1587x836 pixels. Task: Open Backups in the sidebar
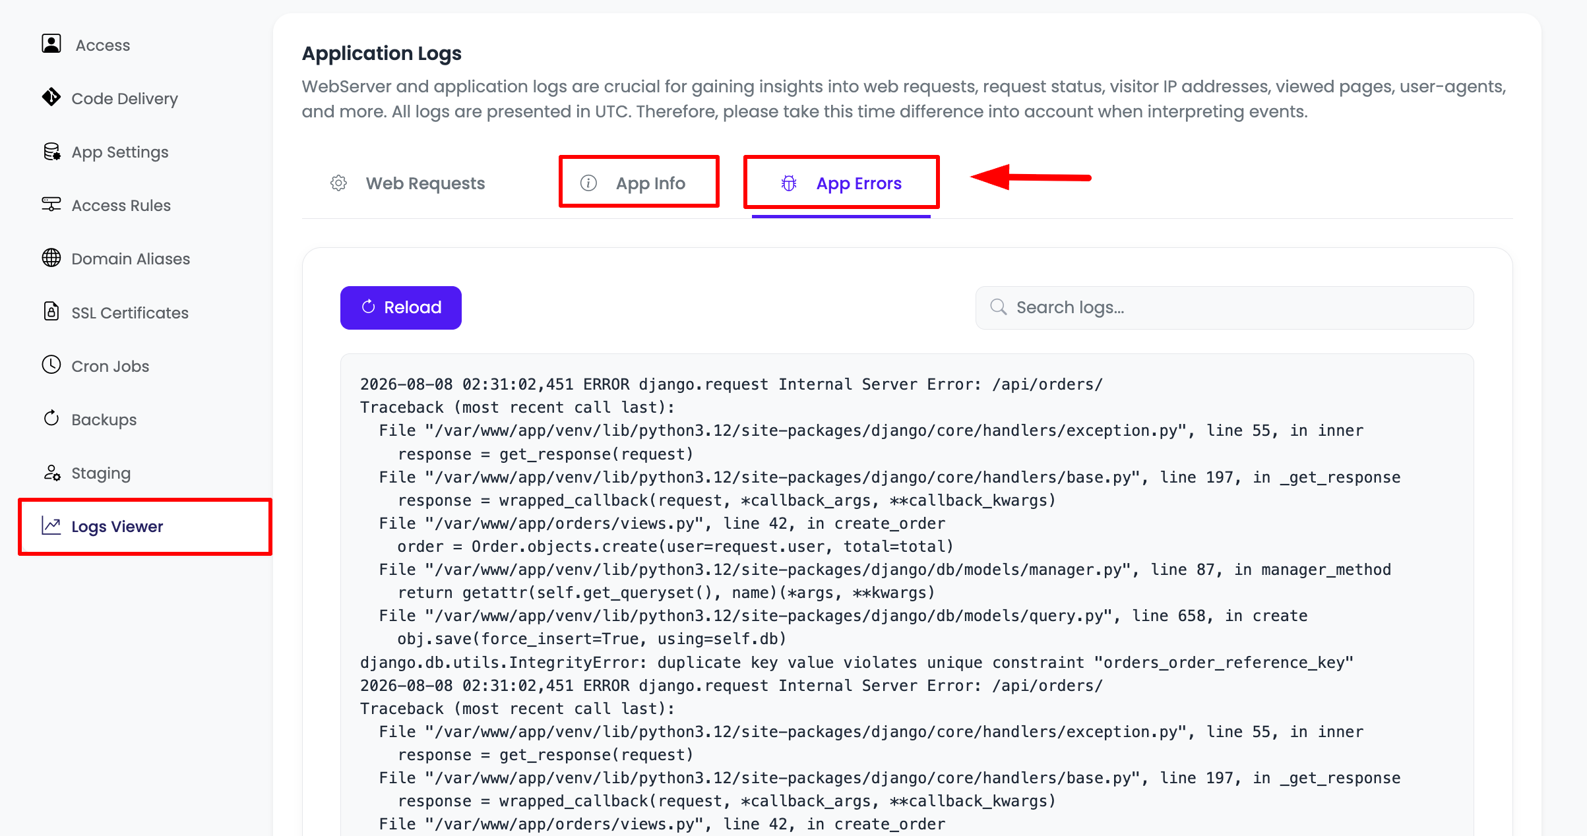click(104, 419)
